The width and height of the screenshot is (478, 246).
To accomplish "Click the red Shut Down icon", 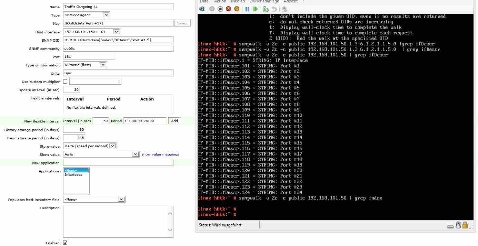I will (x=228, y=9).
